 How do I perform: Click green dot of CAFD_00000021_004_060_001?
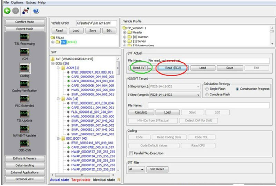click(x=68, y=107)
